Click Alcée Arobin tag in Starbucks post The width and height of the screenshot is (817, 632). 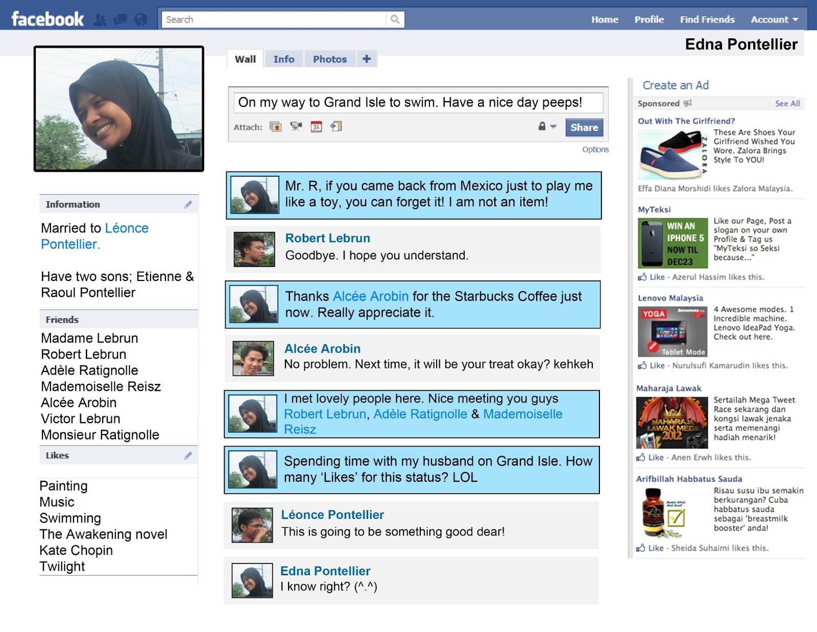(371, 296)
